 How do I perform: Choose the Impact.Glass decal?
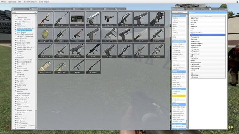point(208,48)
